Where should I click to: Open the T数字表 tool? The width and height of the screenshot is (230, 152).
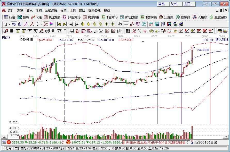[149, 18]
